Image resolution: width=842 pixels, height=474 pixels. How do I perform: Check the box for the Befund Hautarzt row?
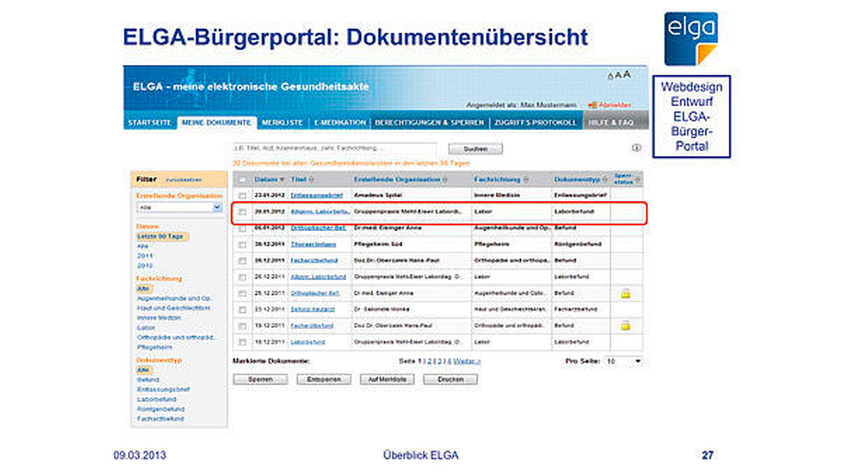click(x=242, y=310)
